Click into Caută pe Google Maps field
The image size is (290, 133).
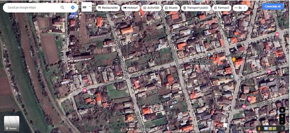[33, 8]
